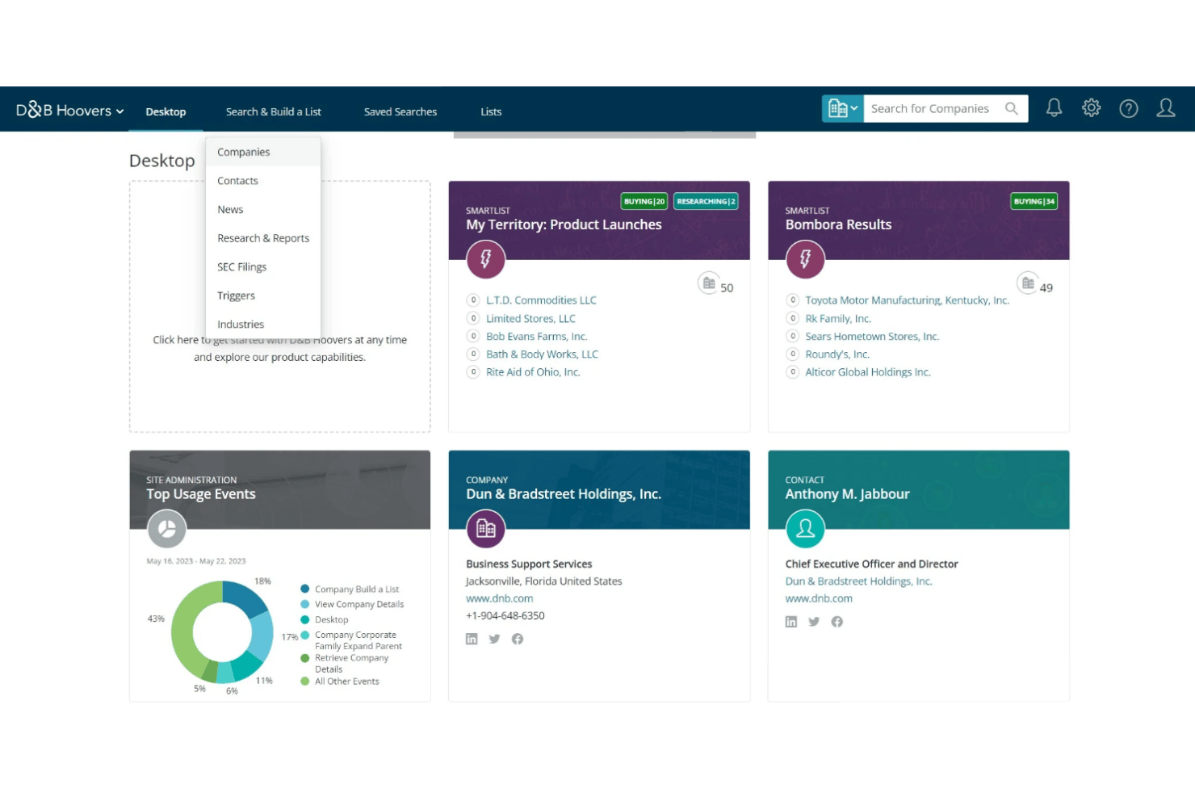The image size is (1195, 797).
Task: Open LinkedIn icon on Dun & Bradstreet company card
Action: point(472,639)
